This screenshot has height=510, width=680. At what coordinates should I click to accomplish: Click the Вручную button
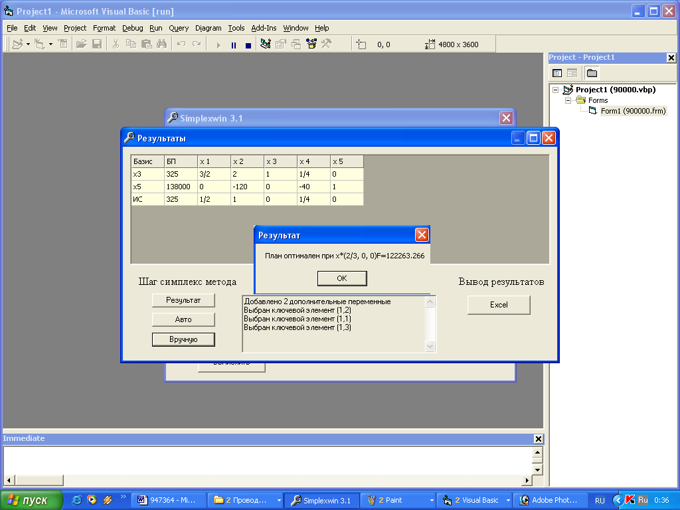pyautogui.click(x=183, y=339)
